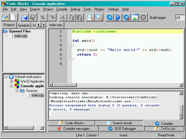Switch to the Code::Blocks log tab
186x139 pixels.
click(x=71, y=123)
